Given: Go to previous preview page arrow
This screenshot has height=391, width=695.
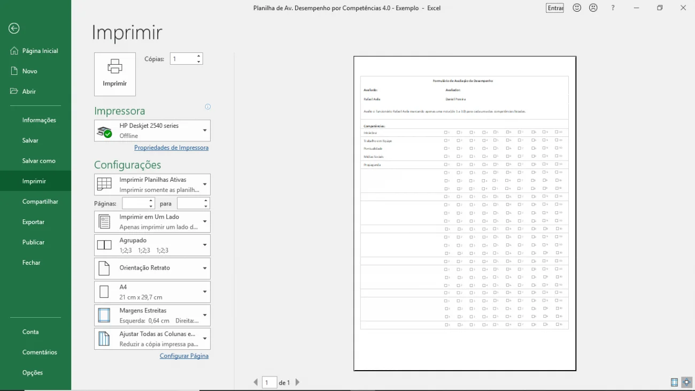Looking at the screenshot, I should click(256, 382).
